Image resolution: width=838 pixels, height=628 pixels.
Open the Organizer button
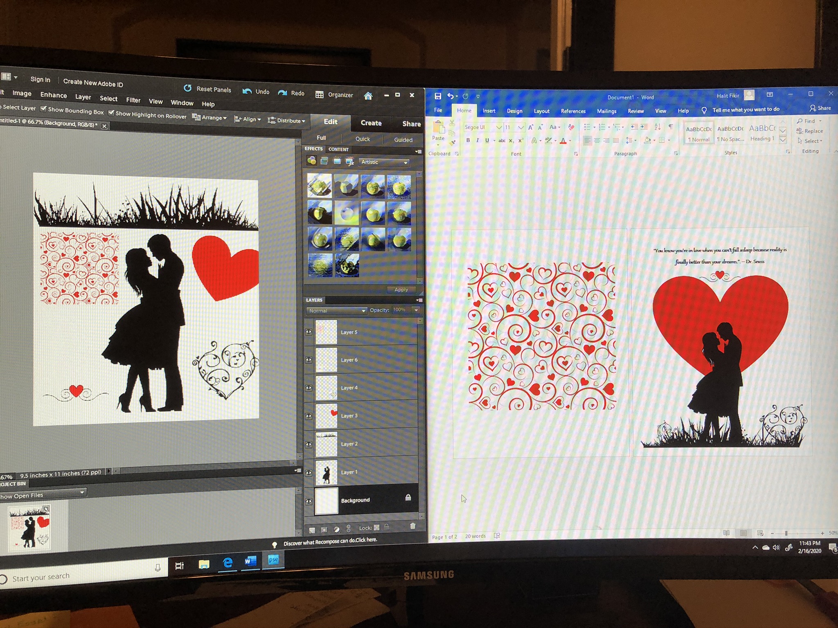[x=334, y=94]
